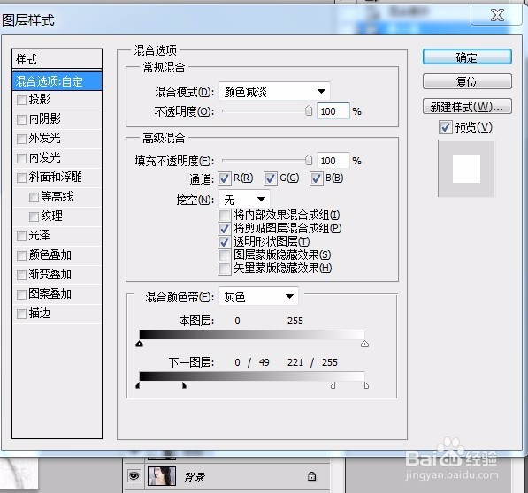The image size is (528, 493).
Task: Click the 填充不透明度 slider handle
Action: click(x=309, y=160)
